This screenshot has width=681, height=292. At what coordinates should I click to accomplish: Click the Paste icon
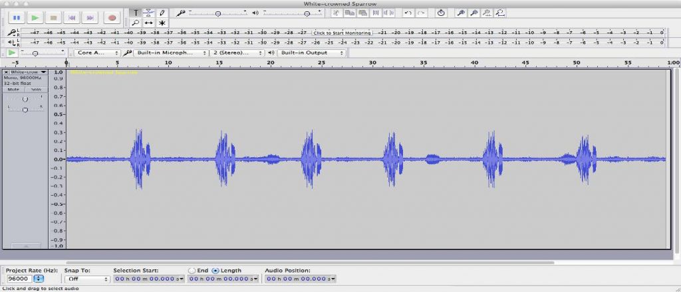pos(362,13)
